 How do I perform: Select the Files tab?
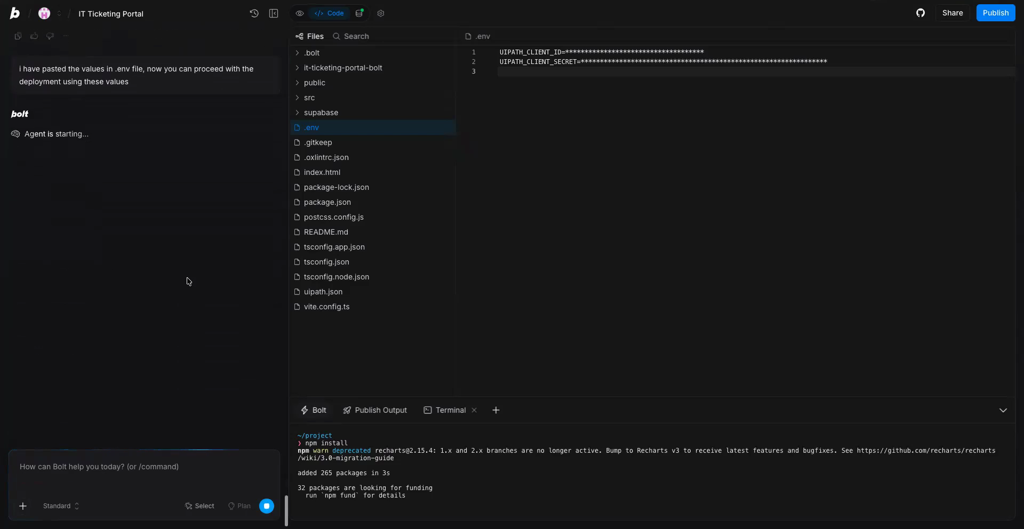click(310, 36)
